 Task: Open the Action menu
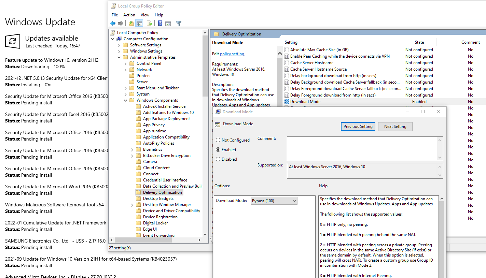[129, 15]
